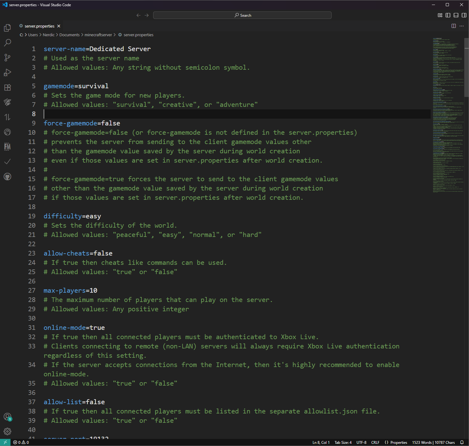The height and width of the screenshot is (446, 469).
Task: Toggle the primary side bar layout button
Action: 448,15
